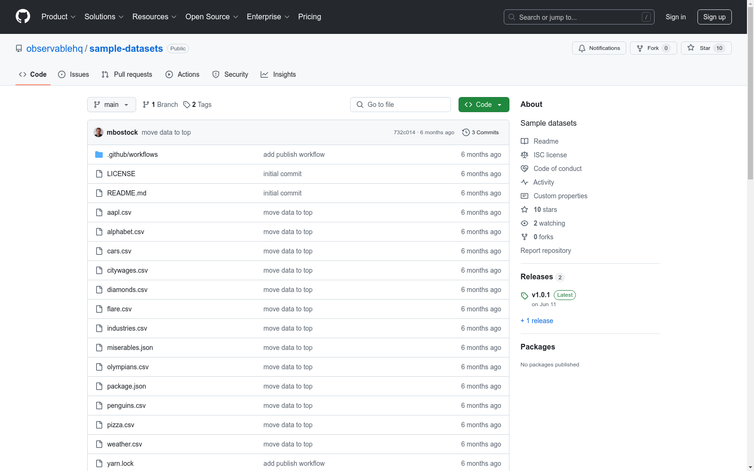Open the sample-datasets repository link
The image size is (754, 471).
click(x=126, y=49)
